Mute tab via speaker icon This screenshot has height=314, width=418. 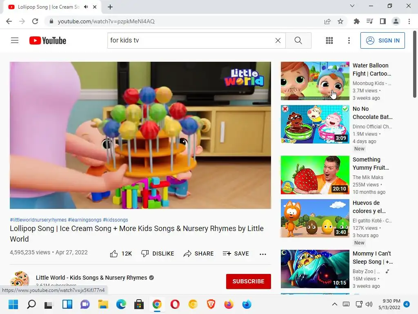(86, 7)
